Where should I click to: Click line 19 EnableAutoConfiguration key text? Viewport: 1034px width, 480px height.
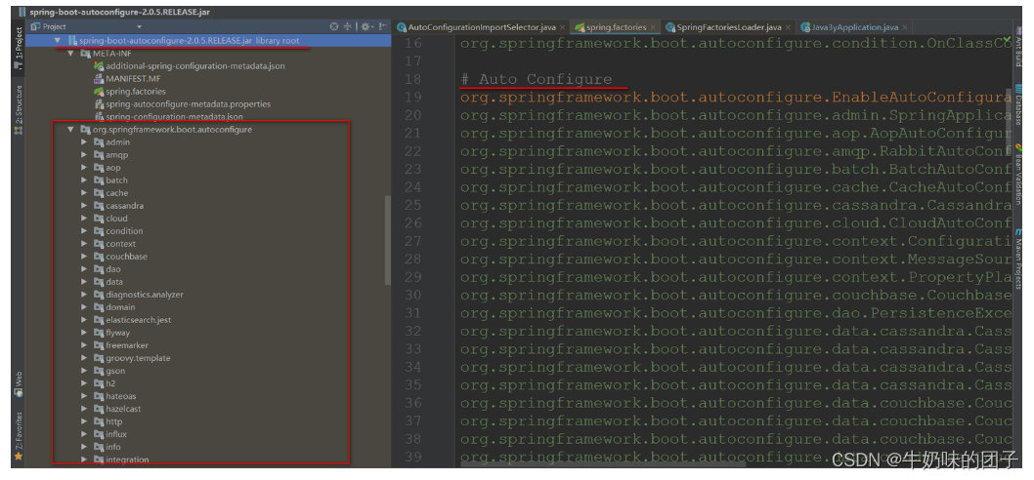click(x=735, y=98)
